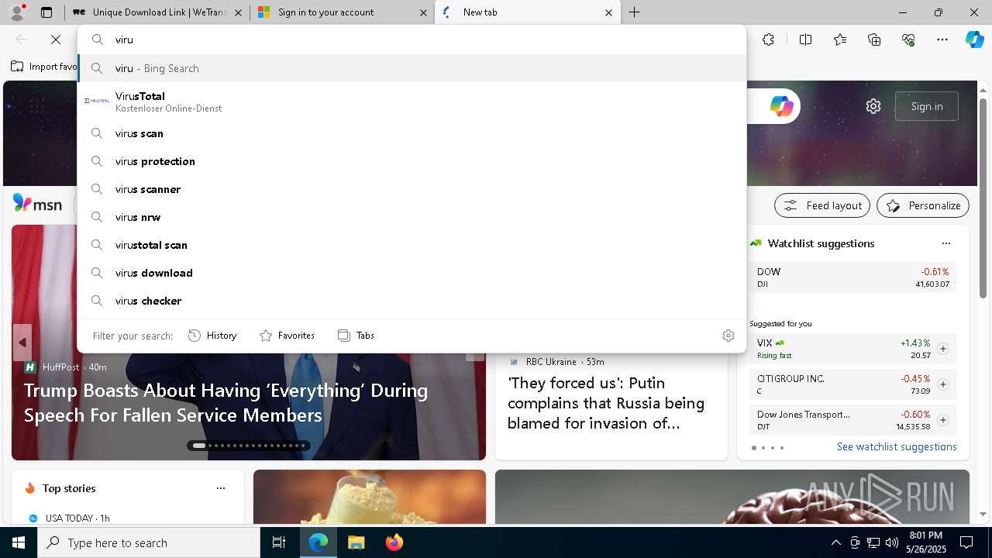
Task: Open the Collections toolbar icon
Action: click(x=874, y=40)
